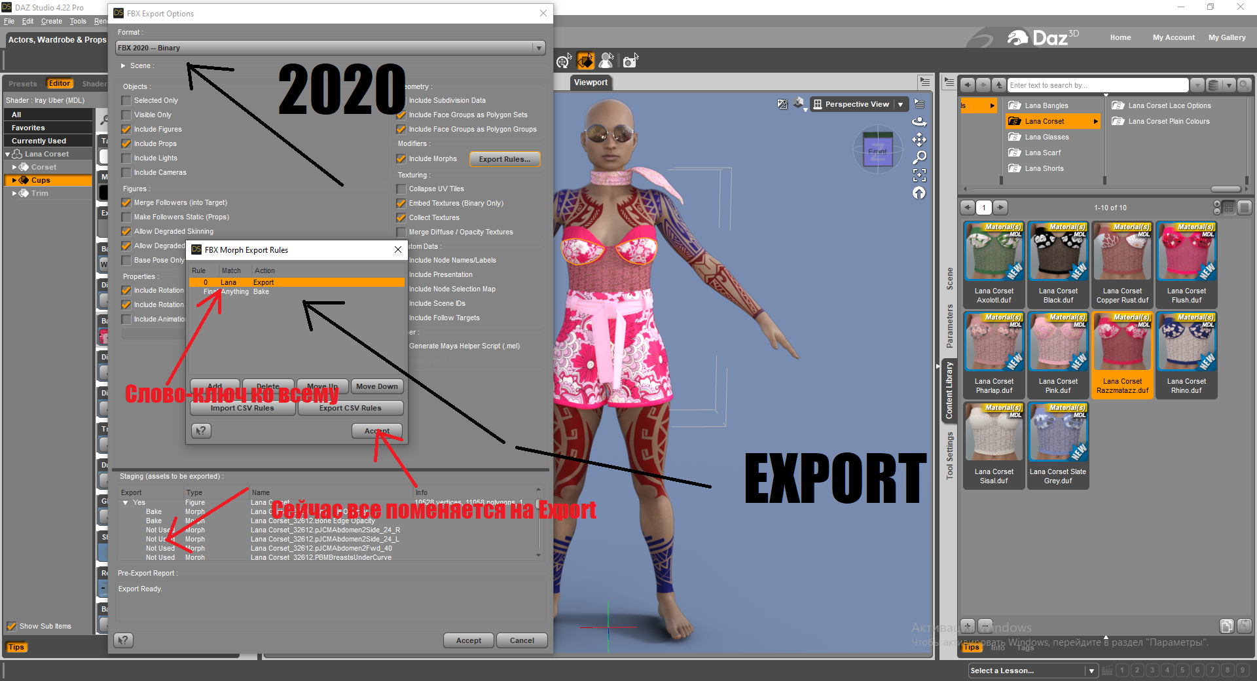The height and width of the screenshot is (681, 1257).
Task: Expand the Trim surface node
Action: tap(14, 194)
